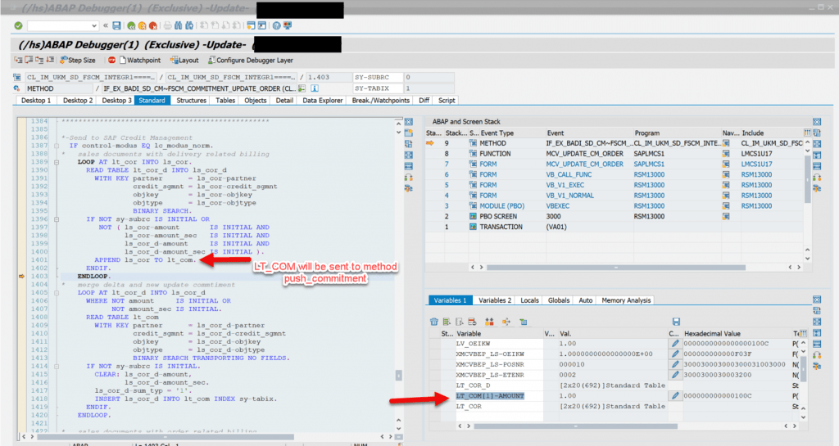Collapse the LOOP block at line 1405
839x446 pixels.
tap(57, 293)
